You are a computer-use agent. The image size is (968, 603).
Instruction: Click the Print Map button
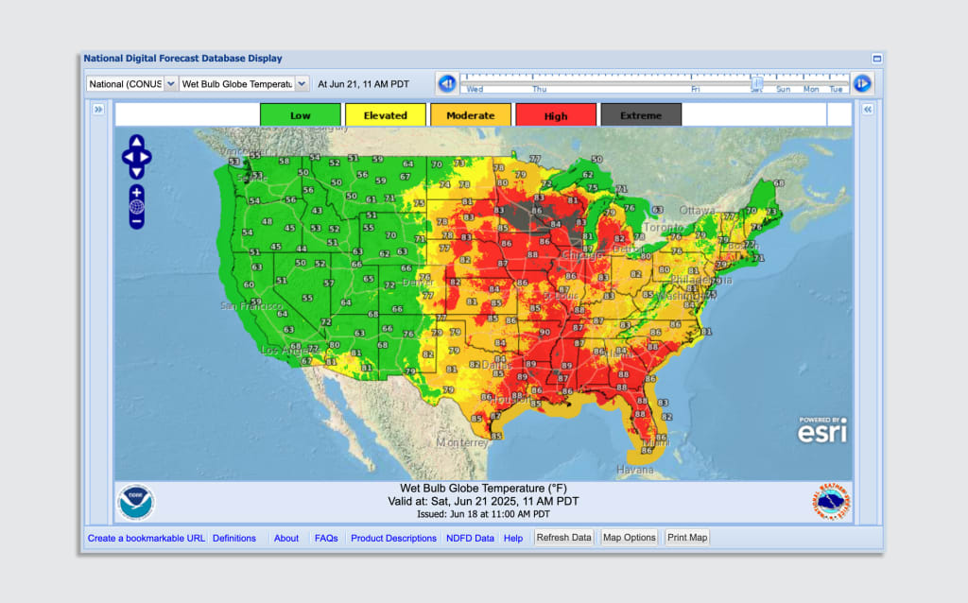point(687,538)
